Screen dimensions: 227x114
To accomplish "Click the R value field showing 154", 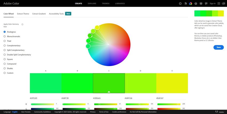I will [x=152, y=104].
